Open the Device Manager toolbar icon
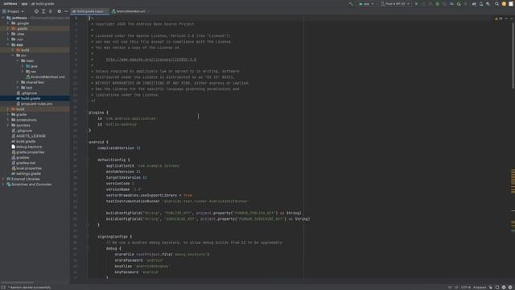Viewport: 515px width, 290px height. point(481,4)
